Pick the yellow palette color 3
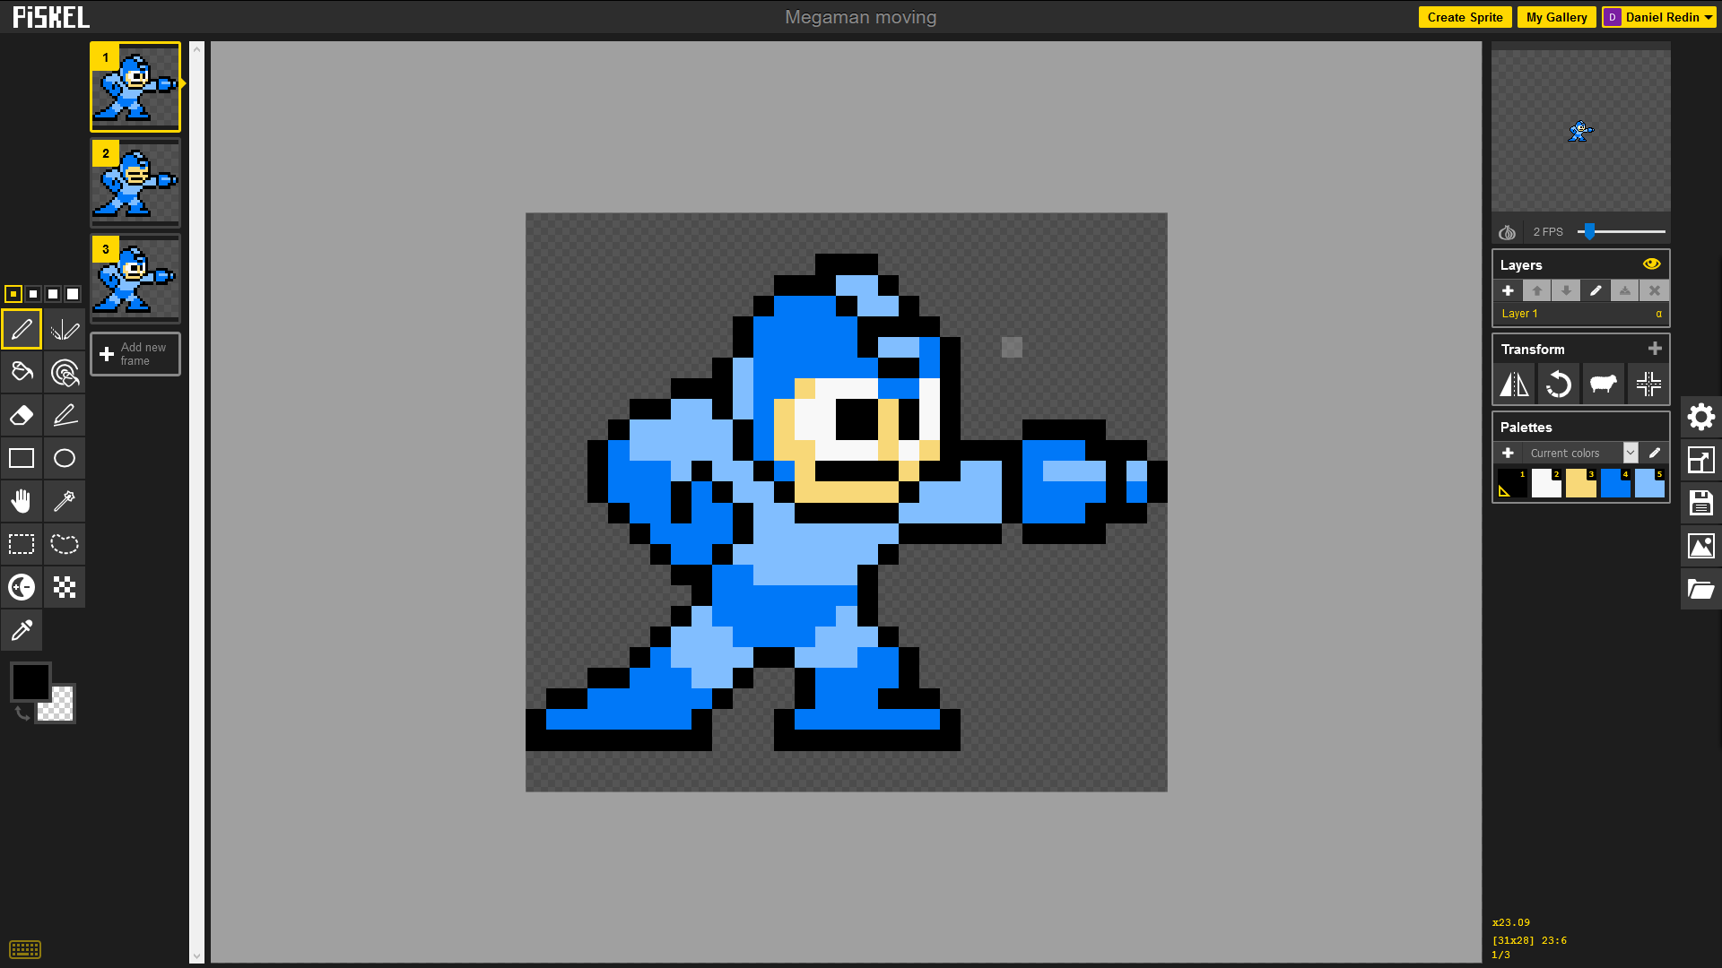 click(1581, 483)
